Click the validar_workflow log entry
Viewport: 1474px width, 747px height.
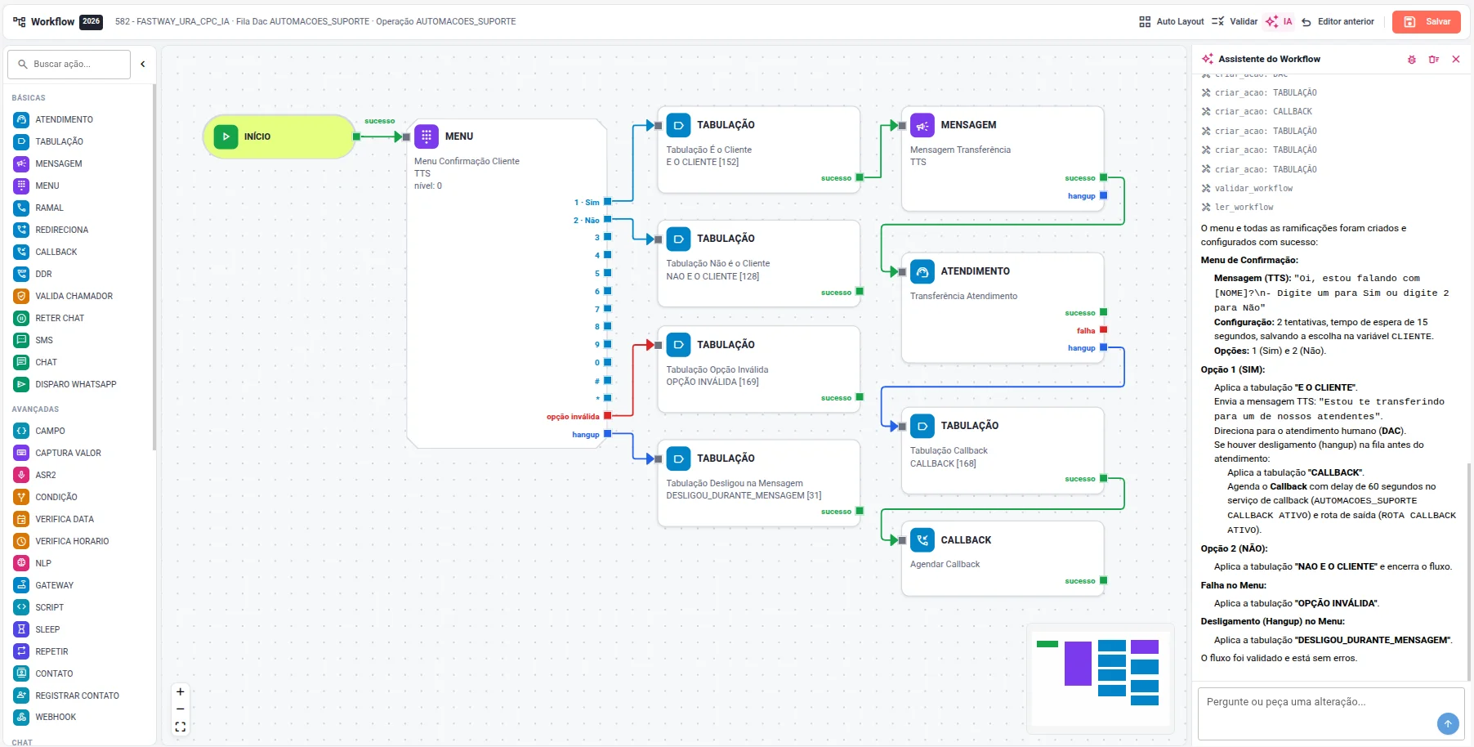[1247, 188]
